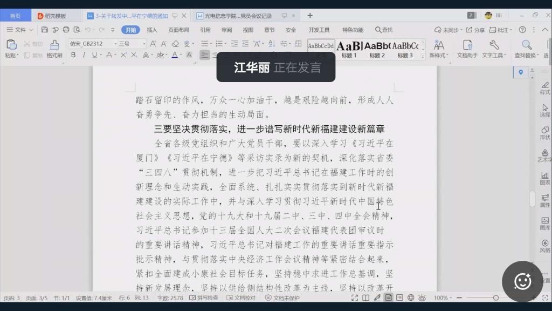The image size is (552, 311).
Task: Switch to the 插入 ribbon tab
Action: click(x=152, y=30)
